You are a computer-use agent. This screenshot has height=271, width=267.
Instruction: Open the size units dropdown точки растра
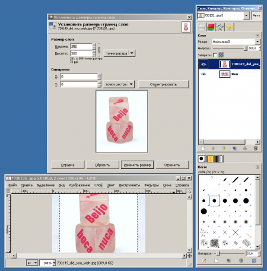tap(119, 53)
